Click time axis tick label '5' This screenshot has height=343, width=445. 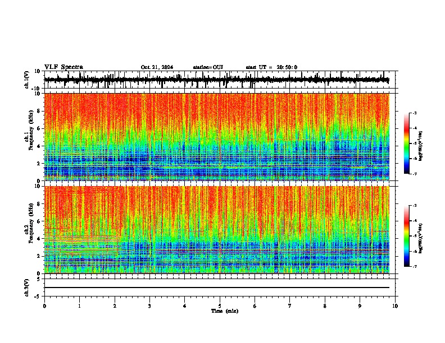pos(220,306)
